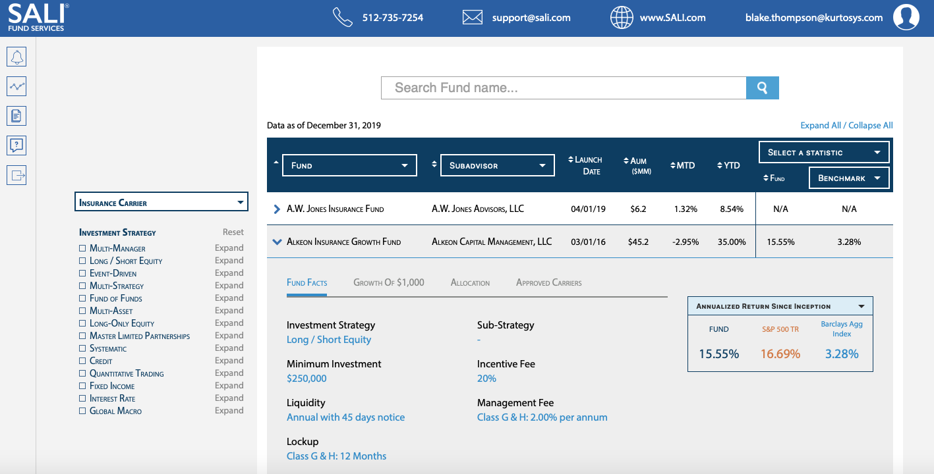
Task: Sort by the MTD column arrows
Action: pyautogui.click(x=673, y=165)
